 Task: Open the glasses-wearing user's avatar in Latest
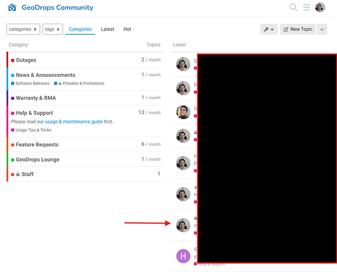tap(183, 112)
